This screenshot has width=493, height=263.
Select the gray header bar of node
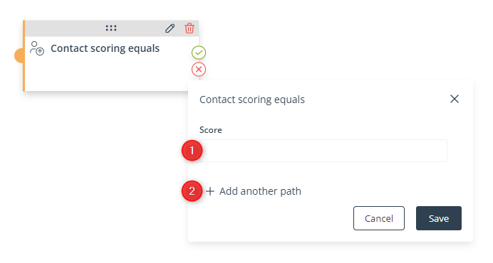[x=112, y=28]
